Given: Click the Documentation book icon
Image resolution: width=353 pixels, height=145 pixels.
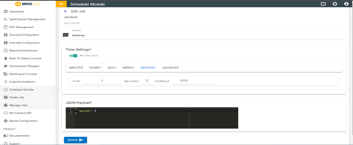Looking at the screenshot, I should [6, 136].
